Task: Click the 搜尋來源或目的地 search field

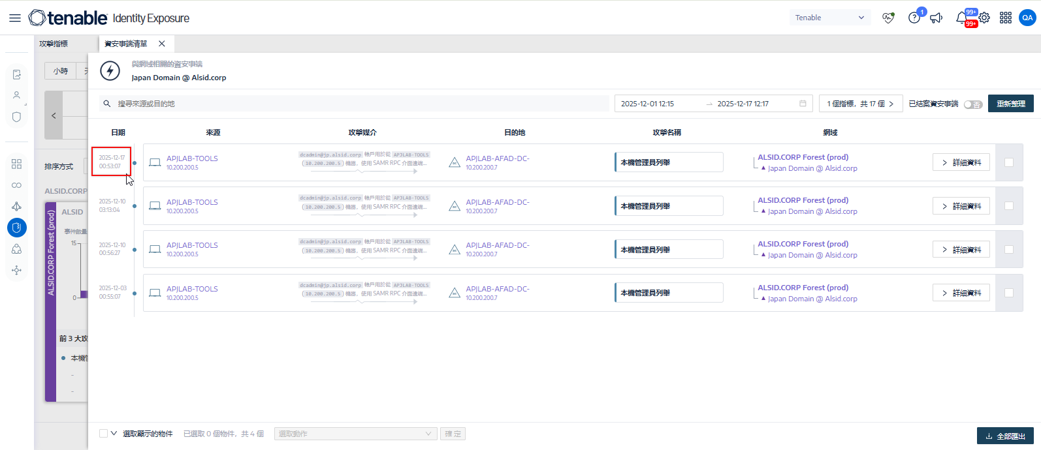Action: tap(359, 104)
